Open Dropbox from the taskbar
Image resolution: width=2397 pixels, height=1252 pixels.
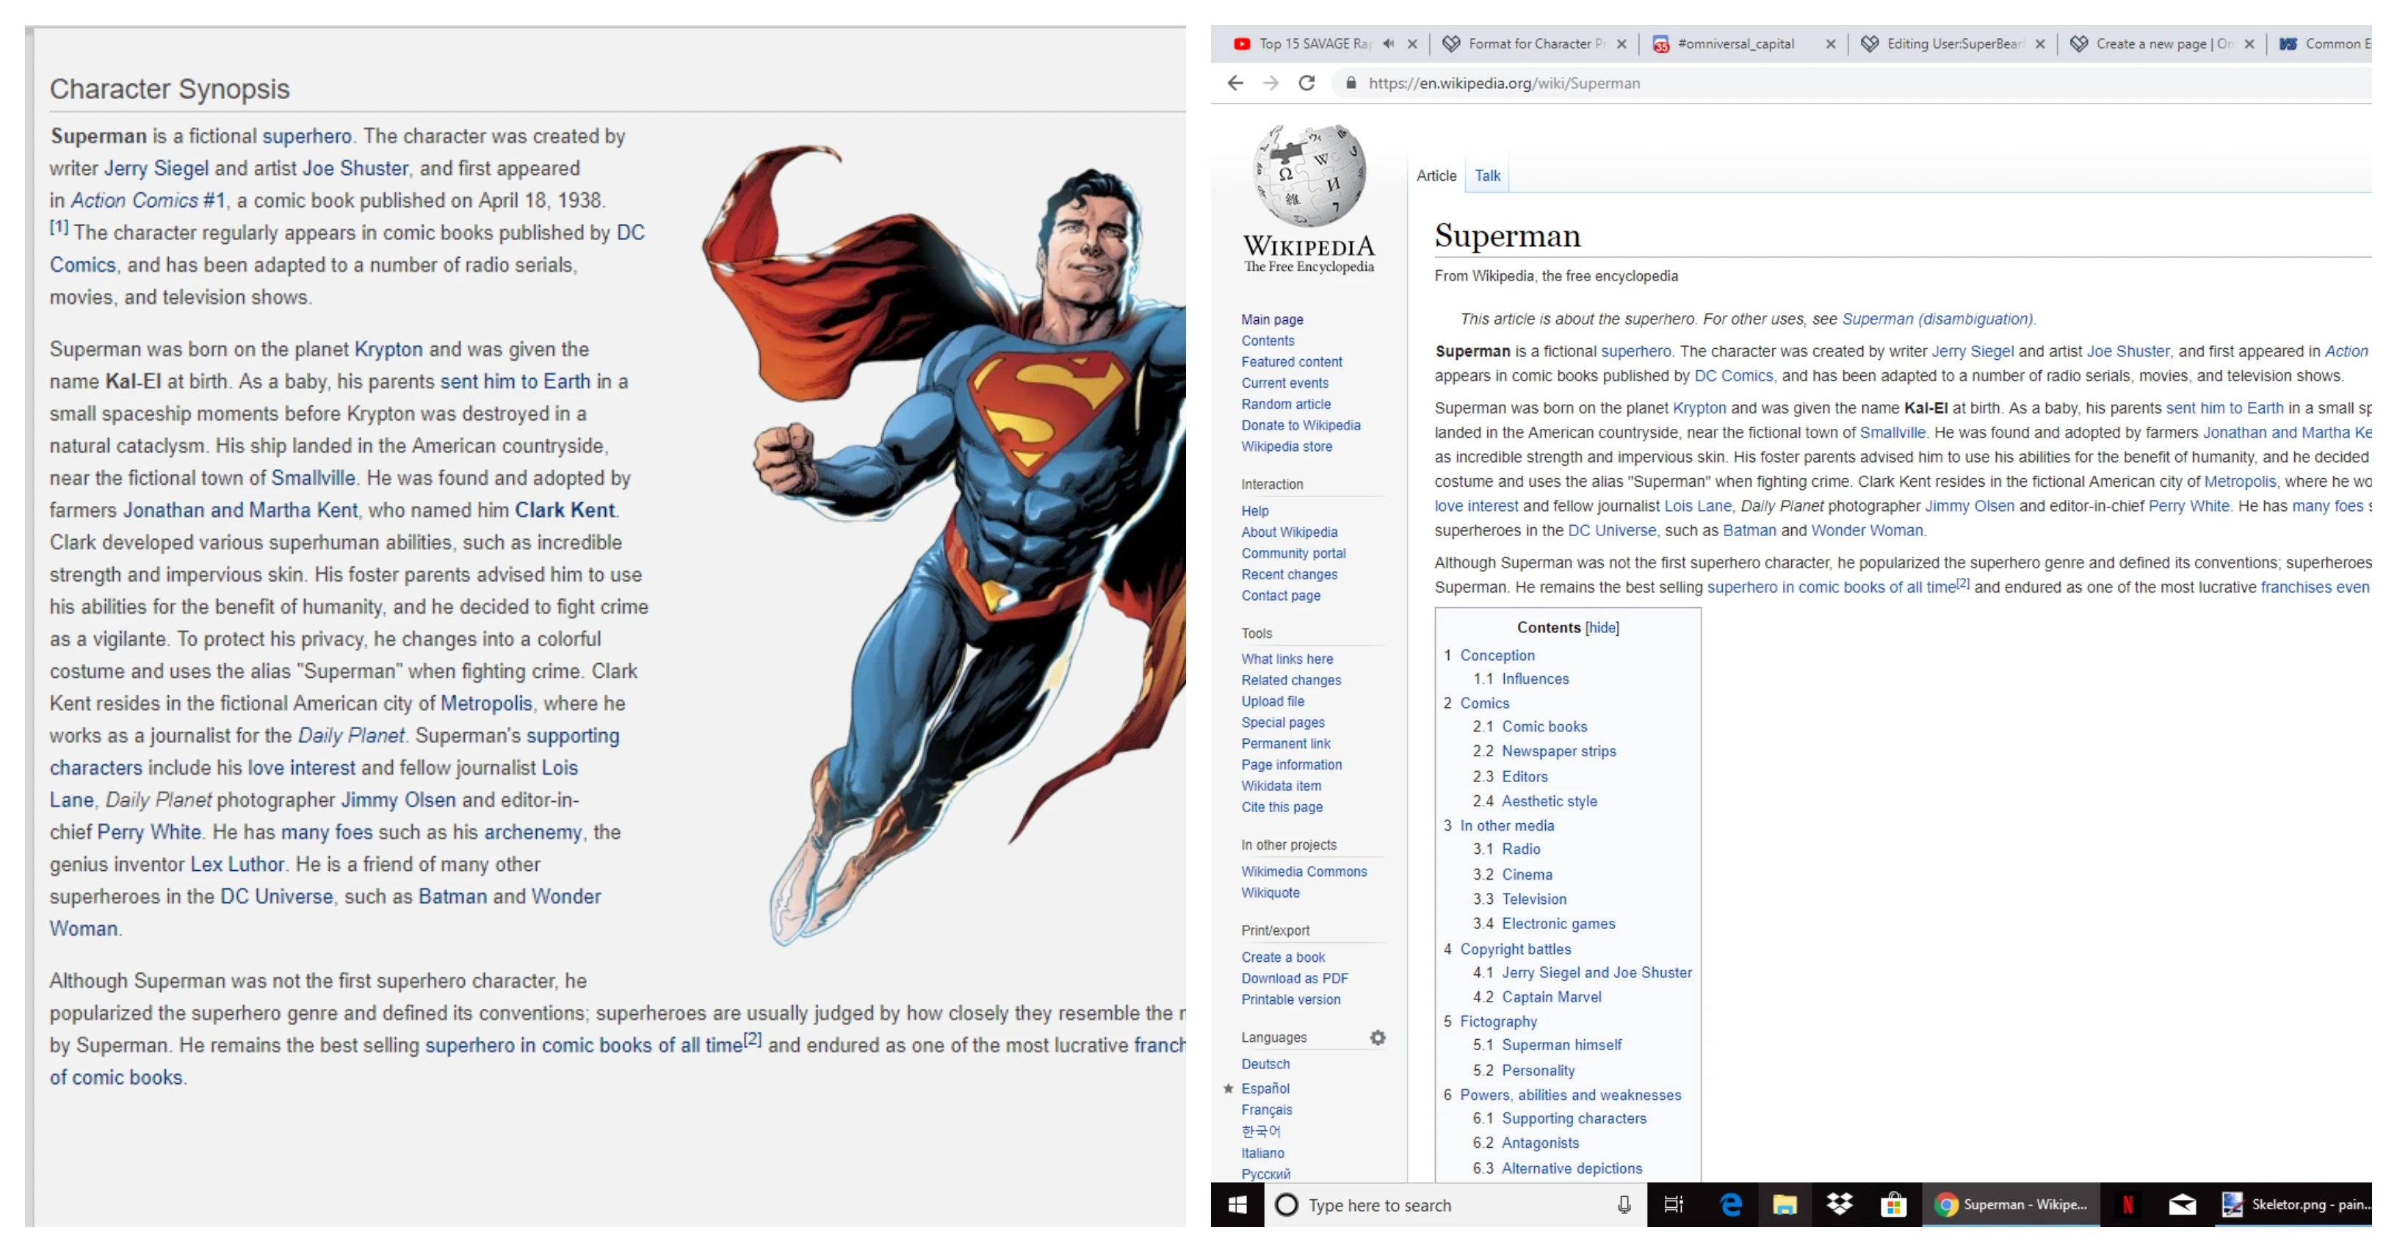coord(1839,1204)
